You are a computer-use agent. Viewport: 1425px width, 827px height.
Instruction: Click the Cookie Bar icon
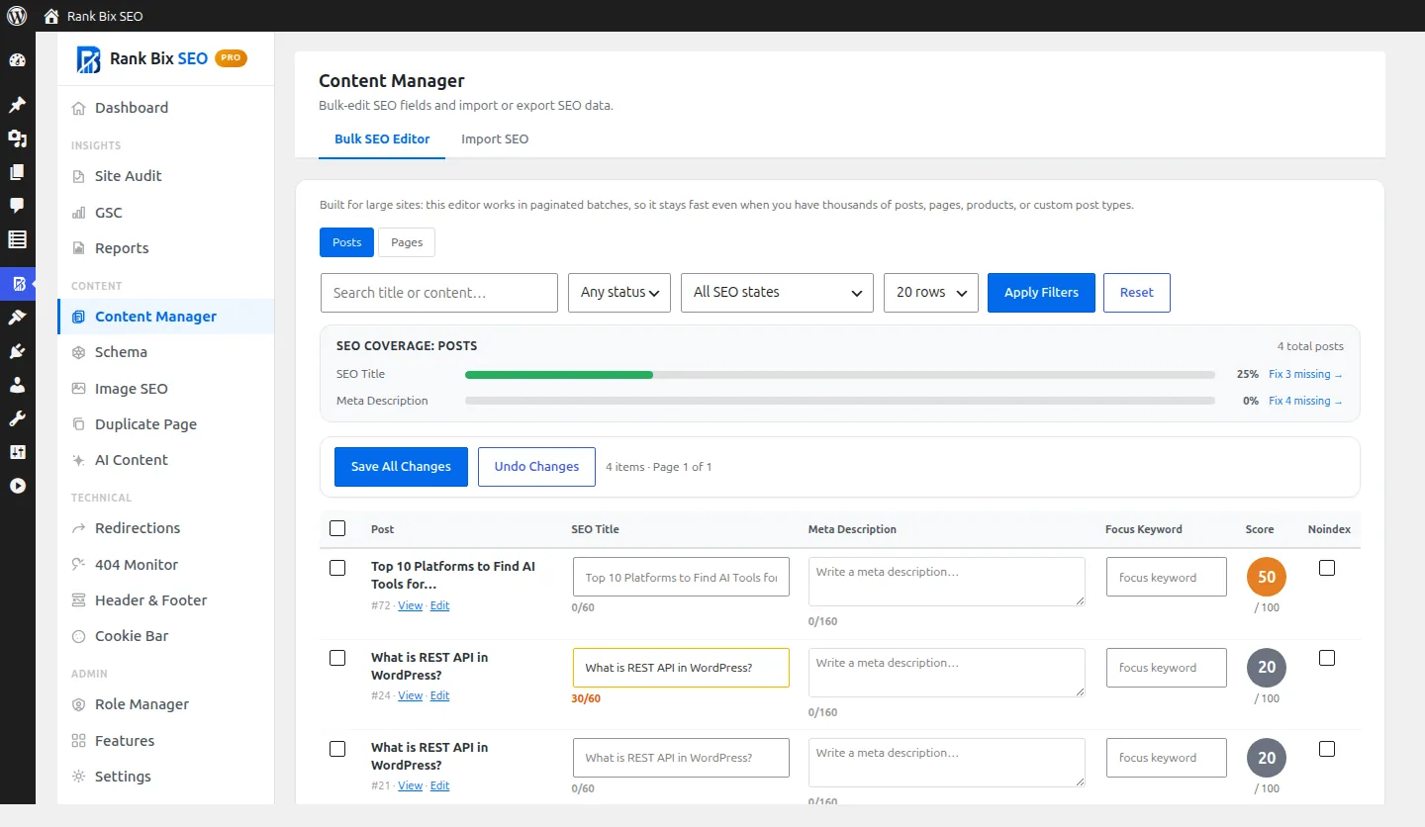tap(79, 636)
